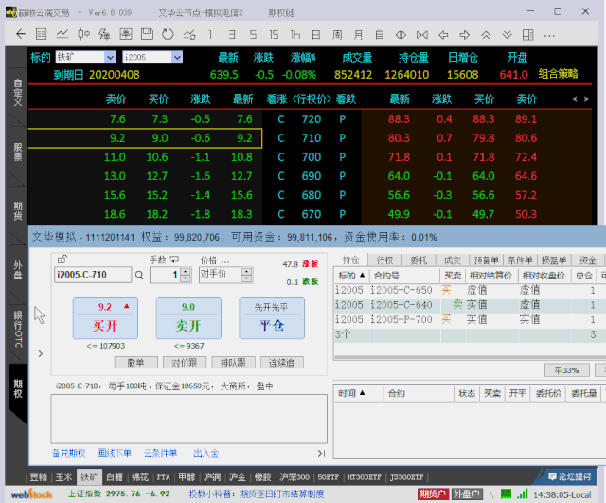
Task: Click the hollow right arrow toolbar icon
Action: 465,35
